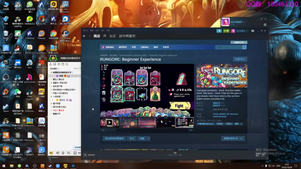Open YY channel audio mixer sliders icon
The width and height of the screenshot is (301, 169).
coord(68,153)
